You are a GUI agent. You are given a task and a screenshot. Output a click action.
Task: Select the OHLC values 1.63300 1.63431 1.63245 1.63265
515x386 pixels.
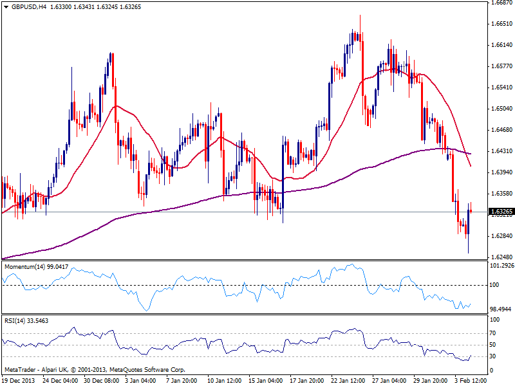click(x=95, y=7)
